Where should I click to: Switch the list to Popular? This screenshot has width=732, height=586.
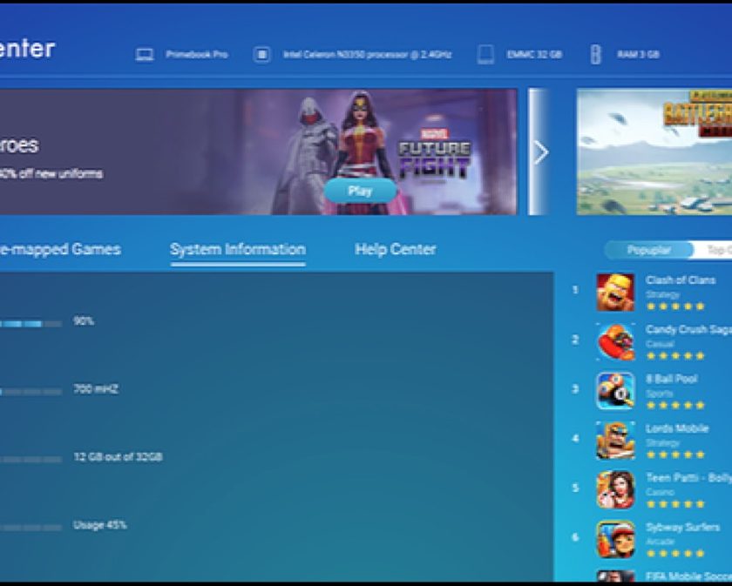pyautogui.click(x=649, y=250)
